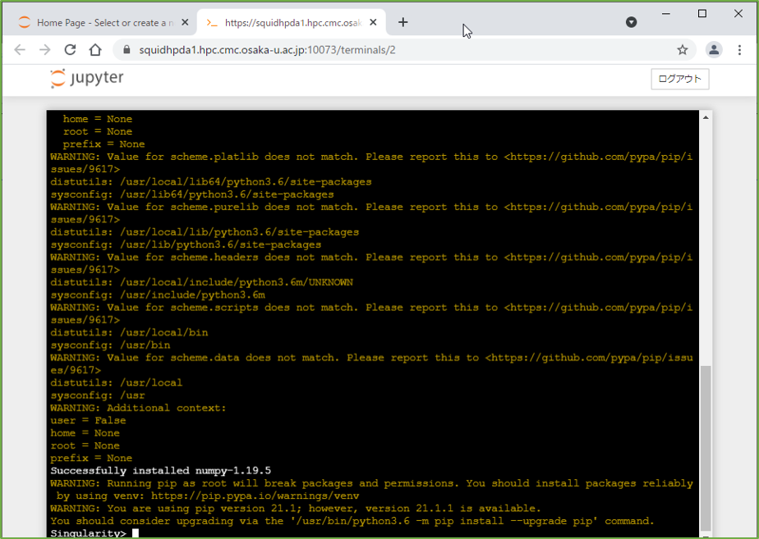Viewport: 759px width, 539px height.
Task: Expand the tab search dropdown arrow
Action: coord(631,22)
